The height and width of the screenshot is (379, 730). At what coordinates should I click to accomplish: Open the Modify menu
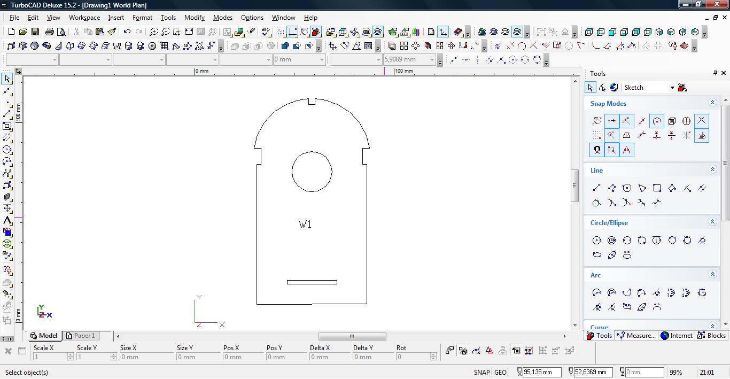(194, 18)
